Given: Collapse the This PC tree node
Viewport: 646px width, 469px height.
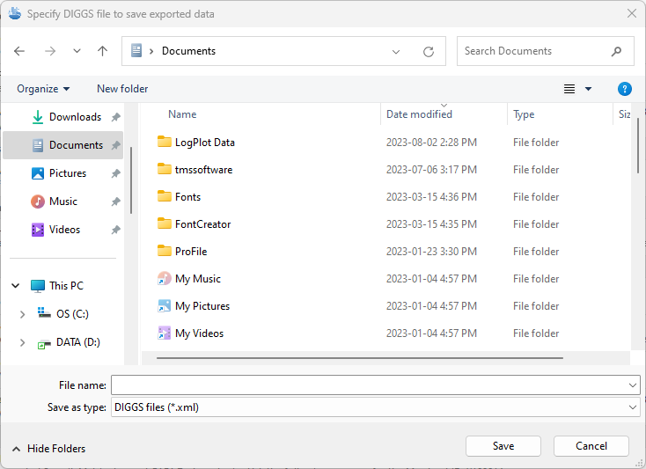Looking at the screenshot, I should click(16, 286).
